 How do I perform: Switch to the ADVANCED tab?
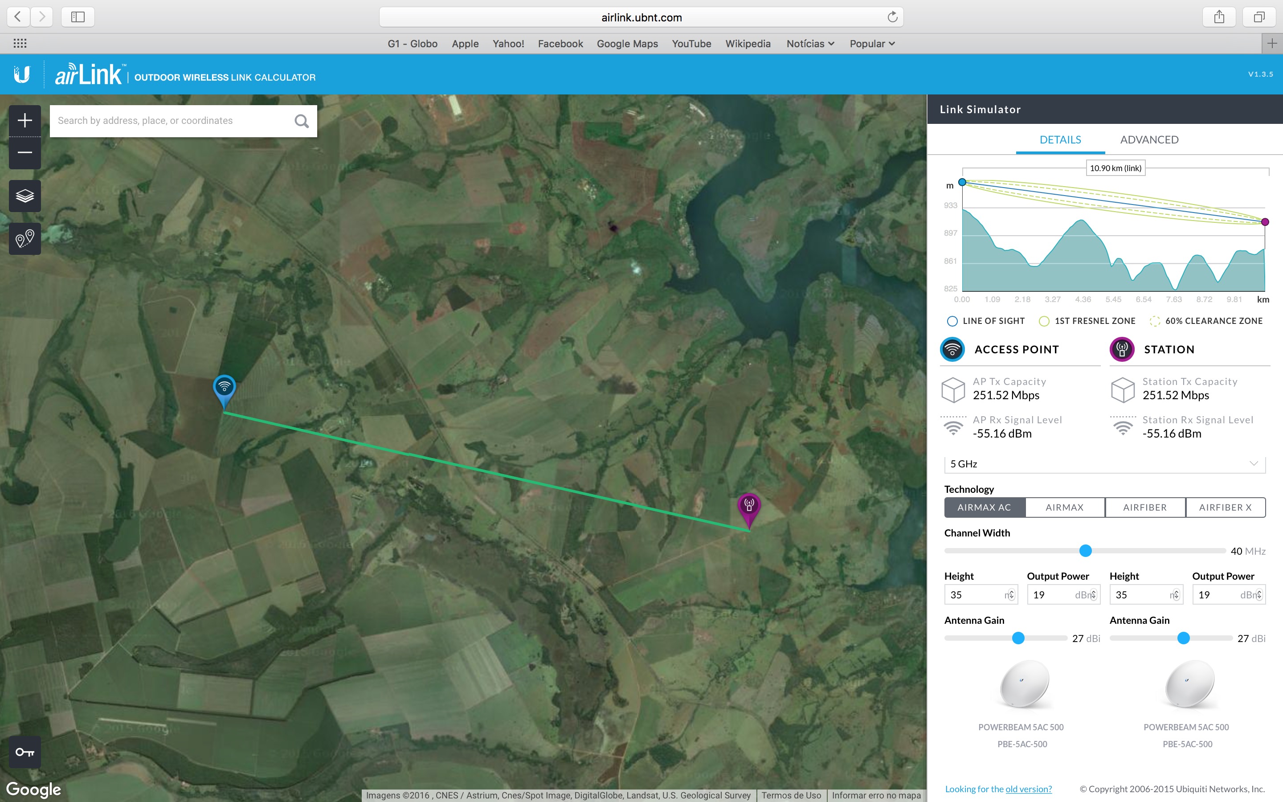(1149, 139)
